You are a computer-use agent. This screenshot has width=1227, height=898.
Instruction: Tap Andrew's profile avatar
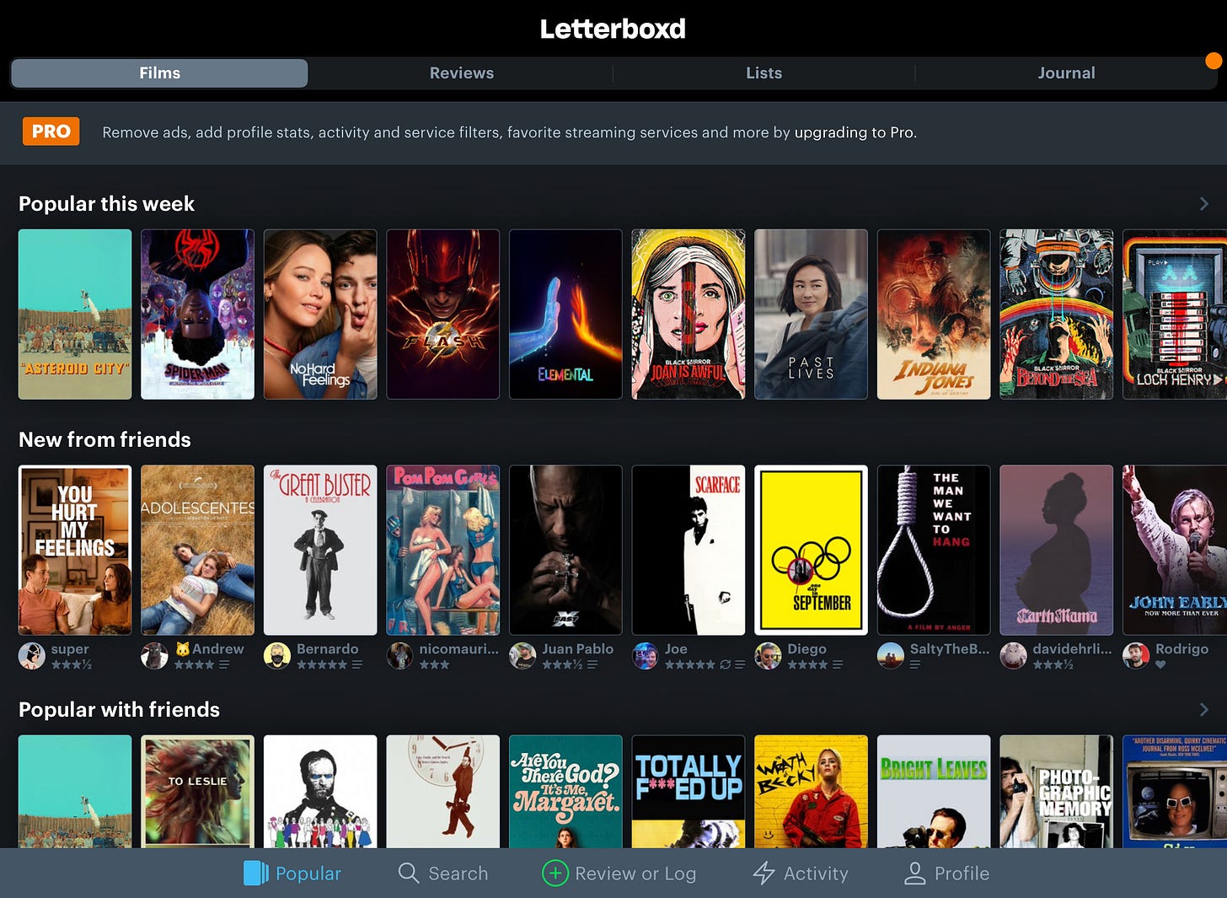(154, 656)
